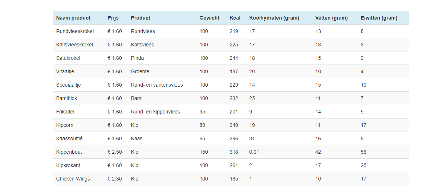Click the Kipcorn product name
The width and height of the screenshot is (444, 195).
tap(65, 125)
